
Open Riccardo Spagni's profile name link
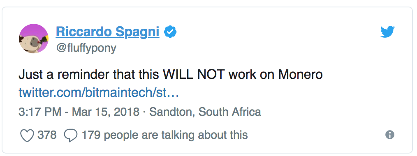(x=108, y=32)
